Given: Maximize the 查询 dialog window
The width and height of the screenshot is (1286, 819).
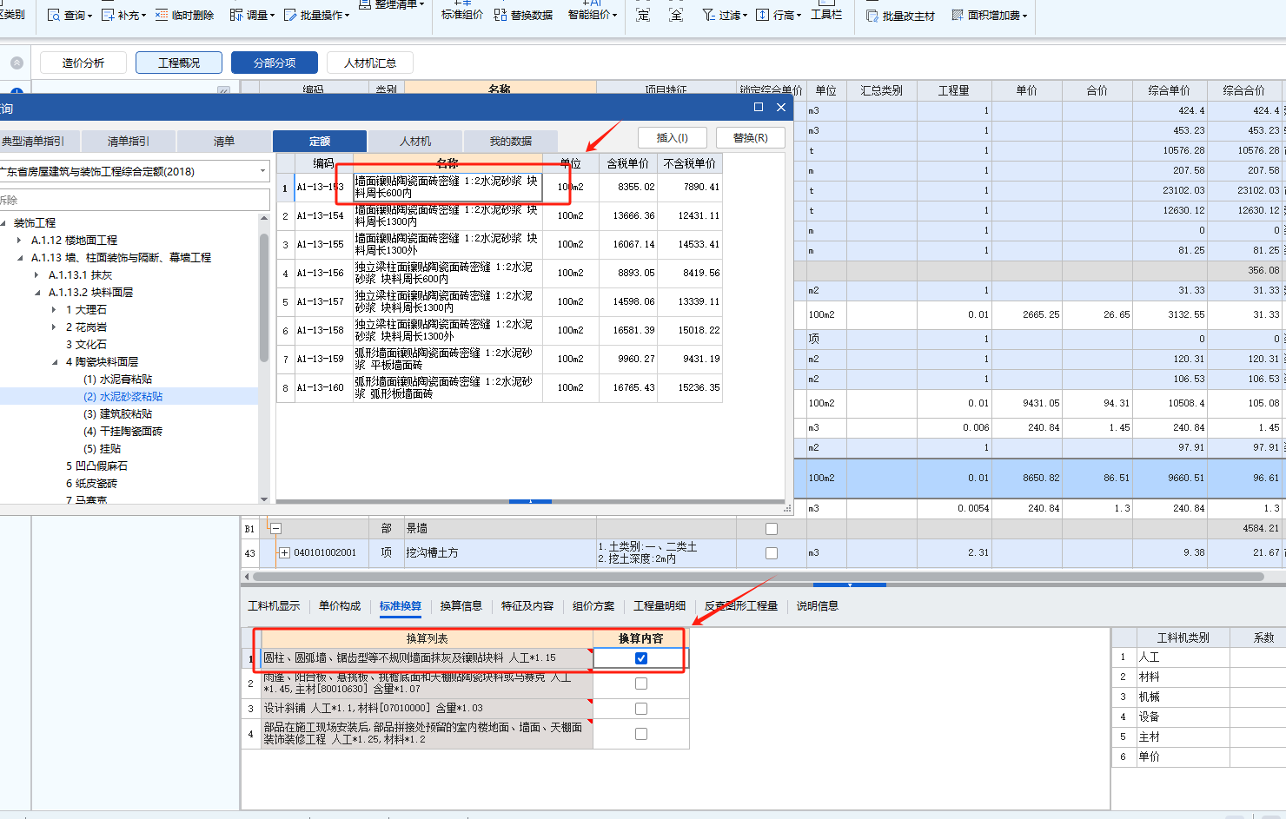Looking at the screenshot, I should (x=759, y=107).
